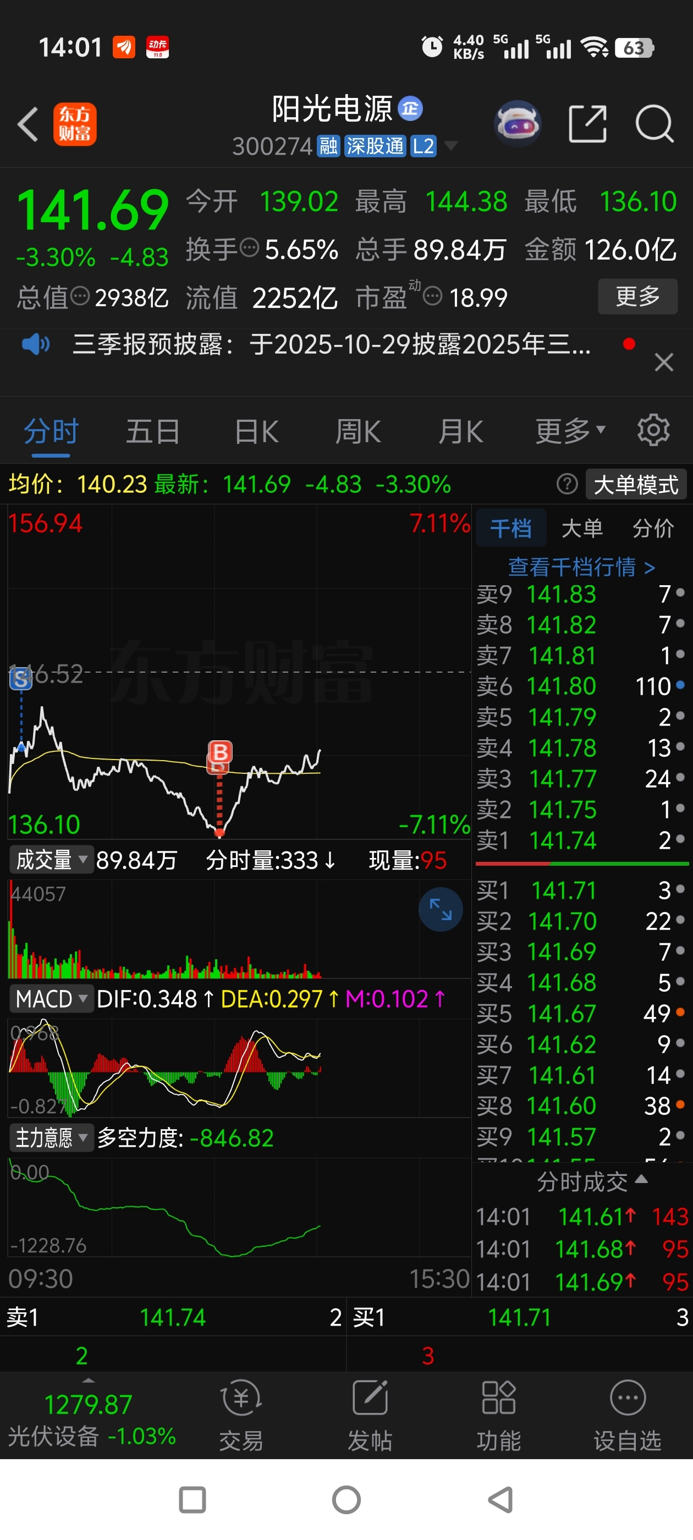
Task: Tap the announcement speaker icon
Action: coord(36,344)
